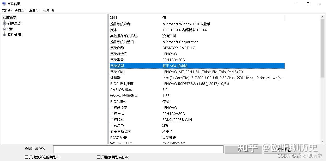Viewport: 326px width, 161px height.
Task: Click the 查找 button at bottom right
Action: click(244, 149)
